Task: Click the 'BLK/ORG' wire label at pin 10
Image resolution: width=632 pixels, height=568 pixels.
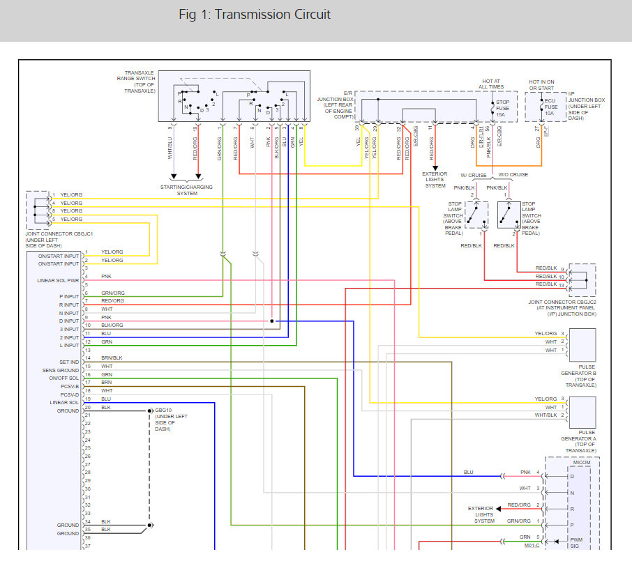Action: point(112,325)
